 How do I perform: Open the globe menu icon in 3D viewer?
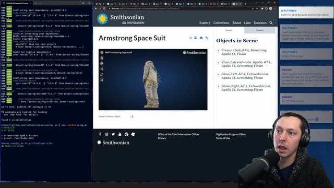(x=102, y=52)
